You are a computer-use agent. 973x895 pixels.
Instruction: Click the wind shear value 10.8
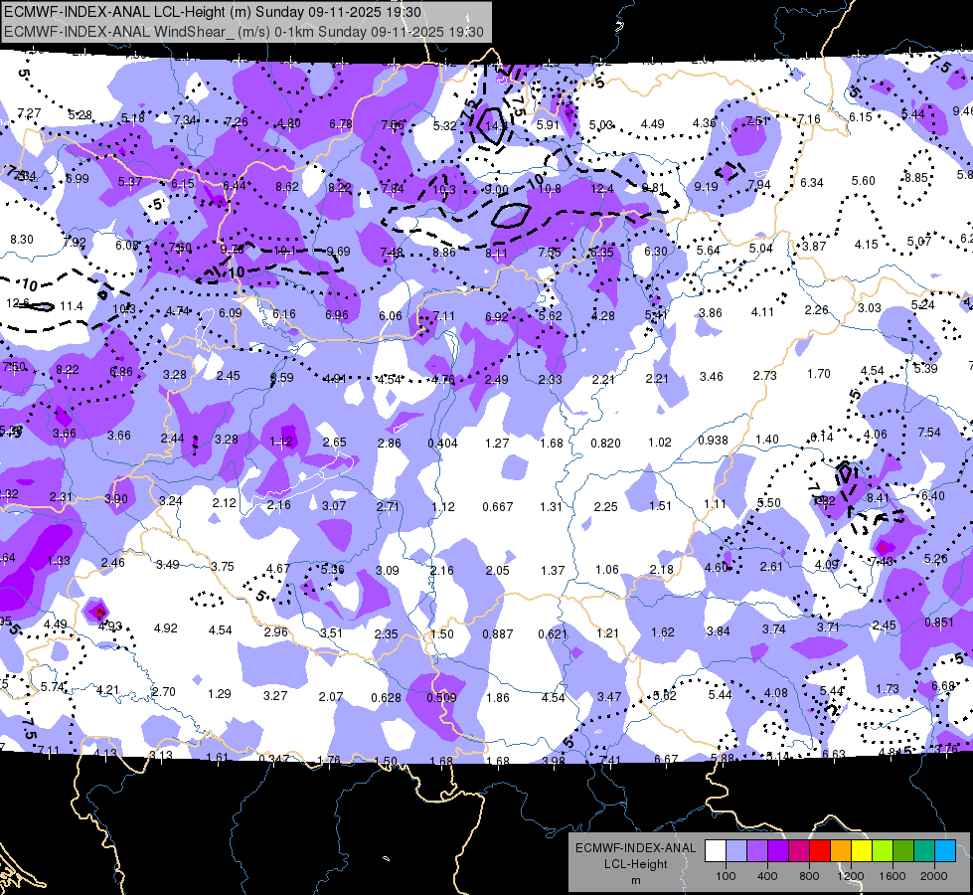[550, 188]
